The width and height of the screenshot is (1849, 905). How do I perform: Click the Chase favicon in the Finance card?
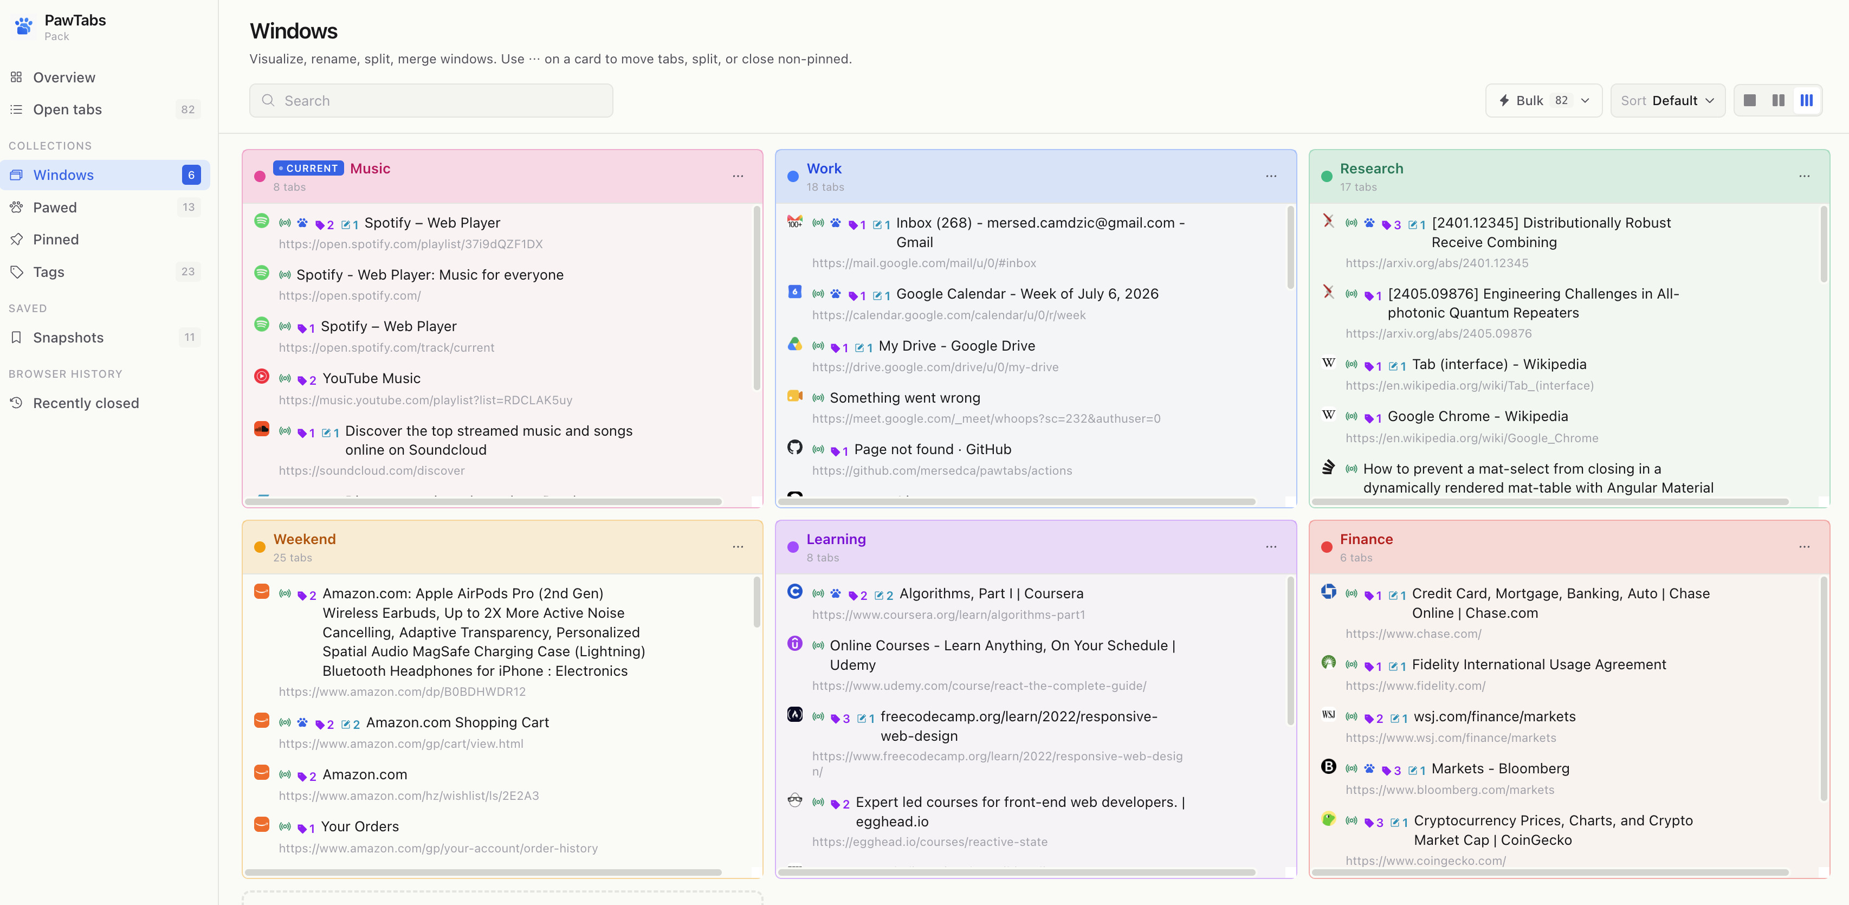coord(1329,591)
